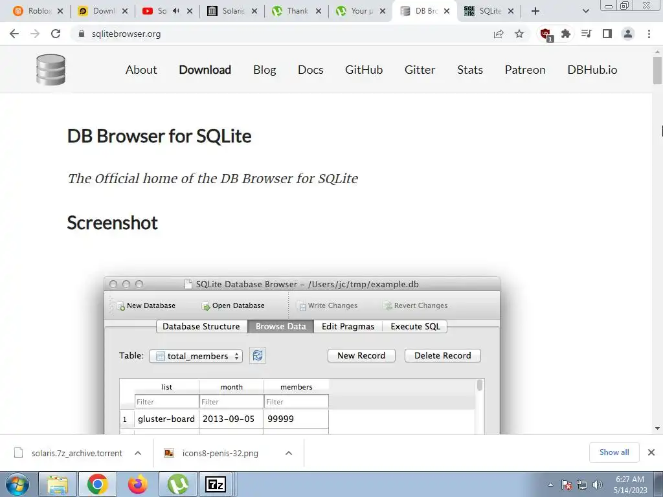The width and height of the screenshot is (663, 497).
Task: Open the About nav link
Action: click(141, 70)
